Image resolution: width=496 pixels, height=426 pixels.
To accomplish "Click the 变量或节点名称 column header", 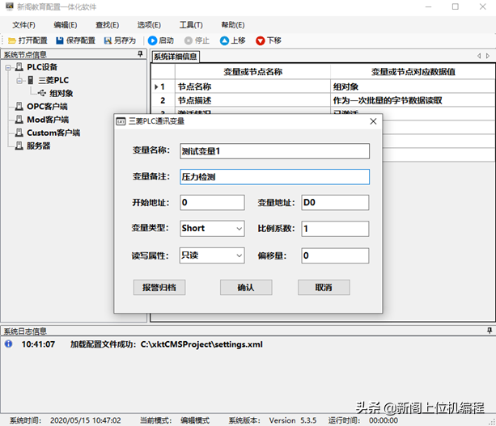I will [x=252, y=72].
